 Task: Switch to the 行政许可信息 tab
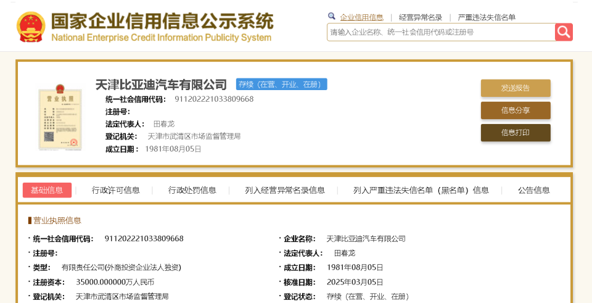[x=116, y=190]
